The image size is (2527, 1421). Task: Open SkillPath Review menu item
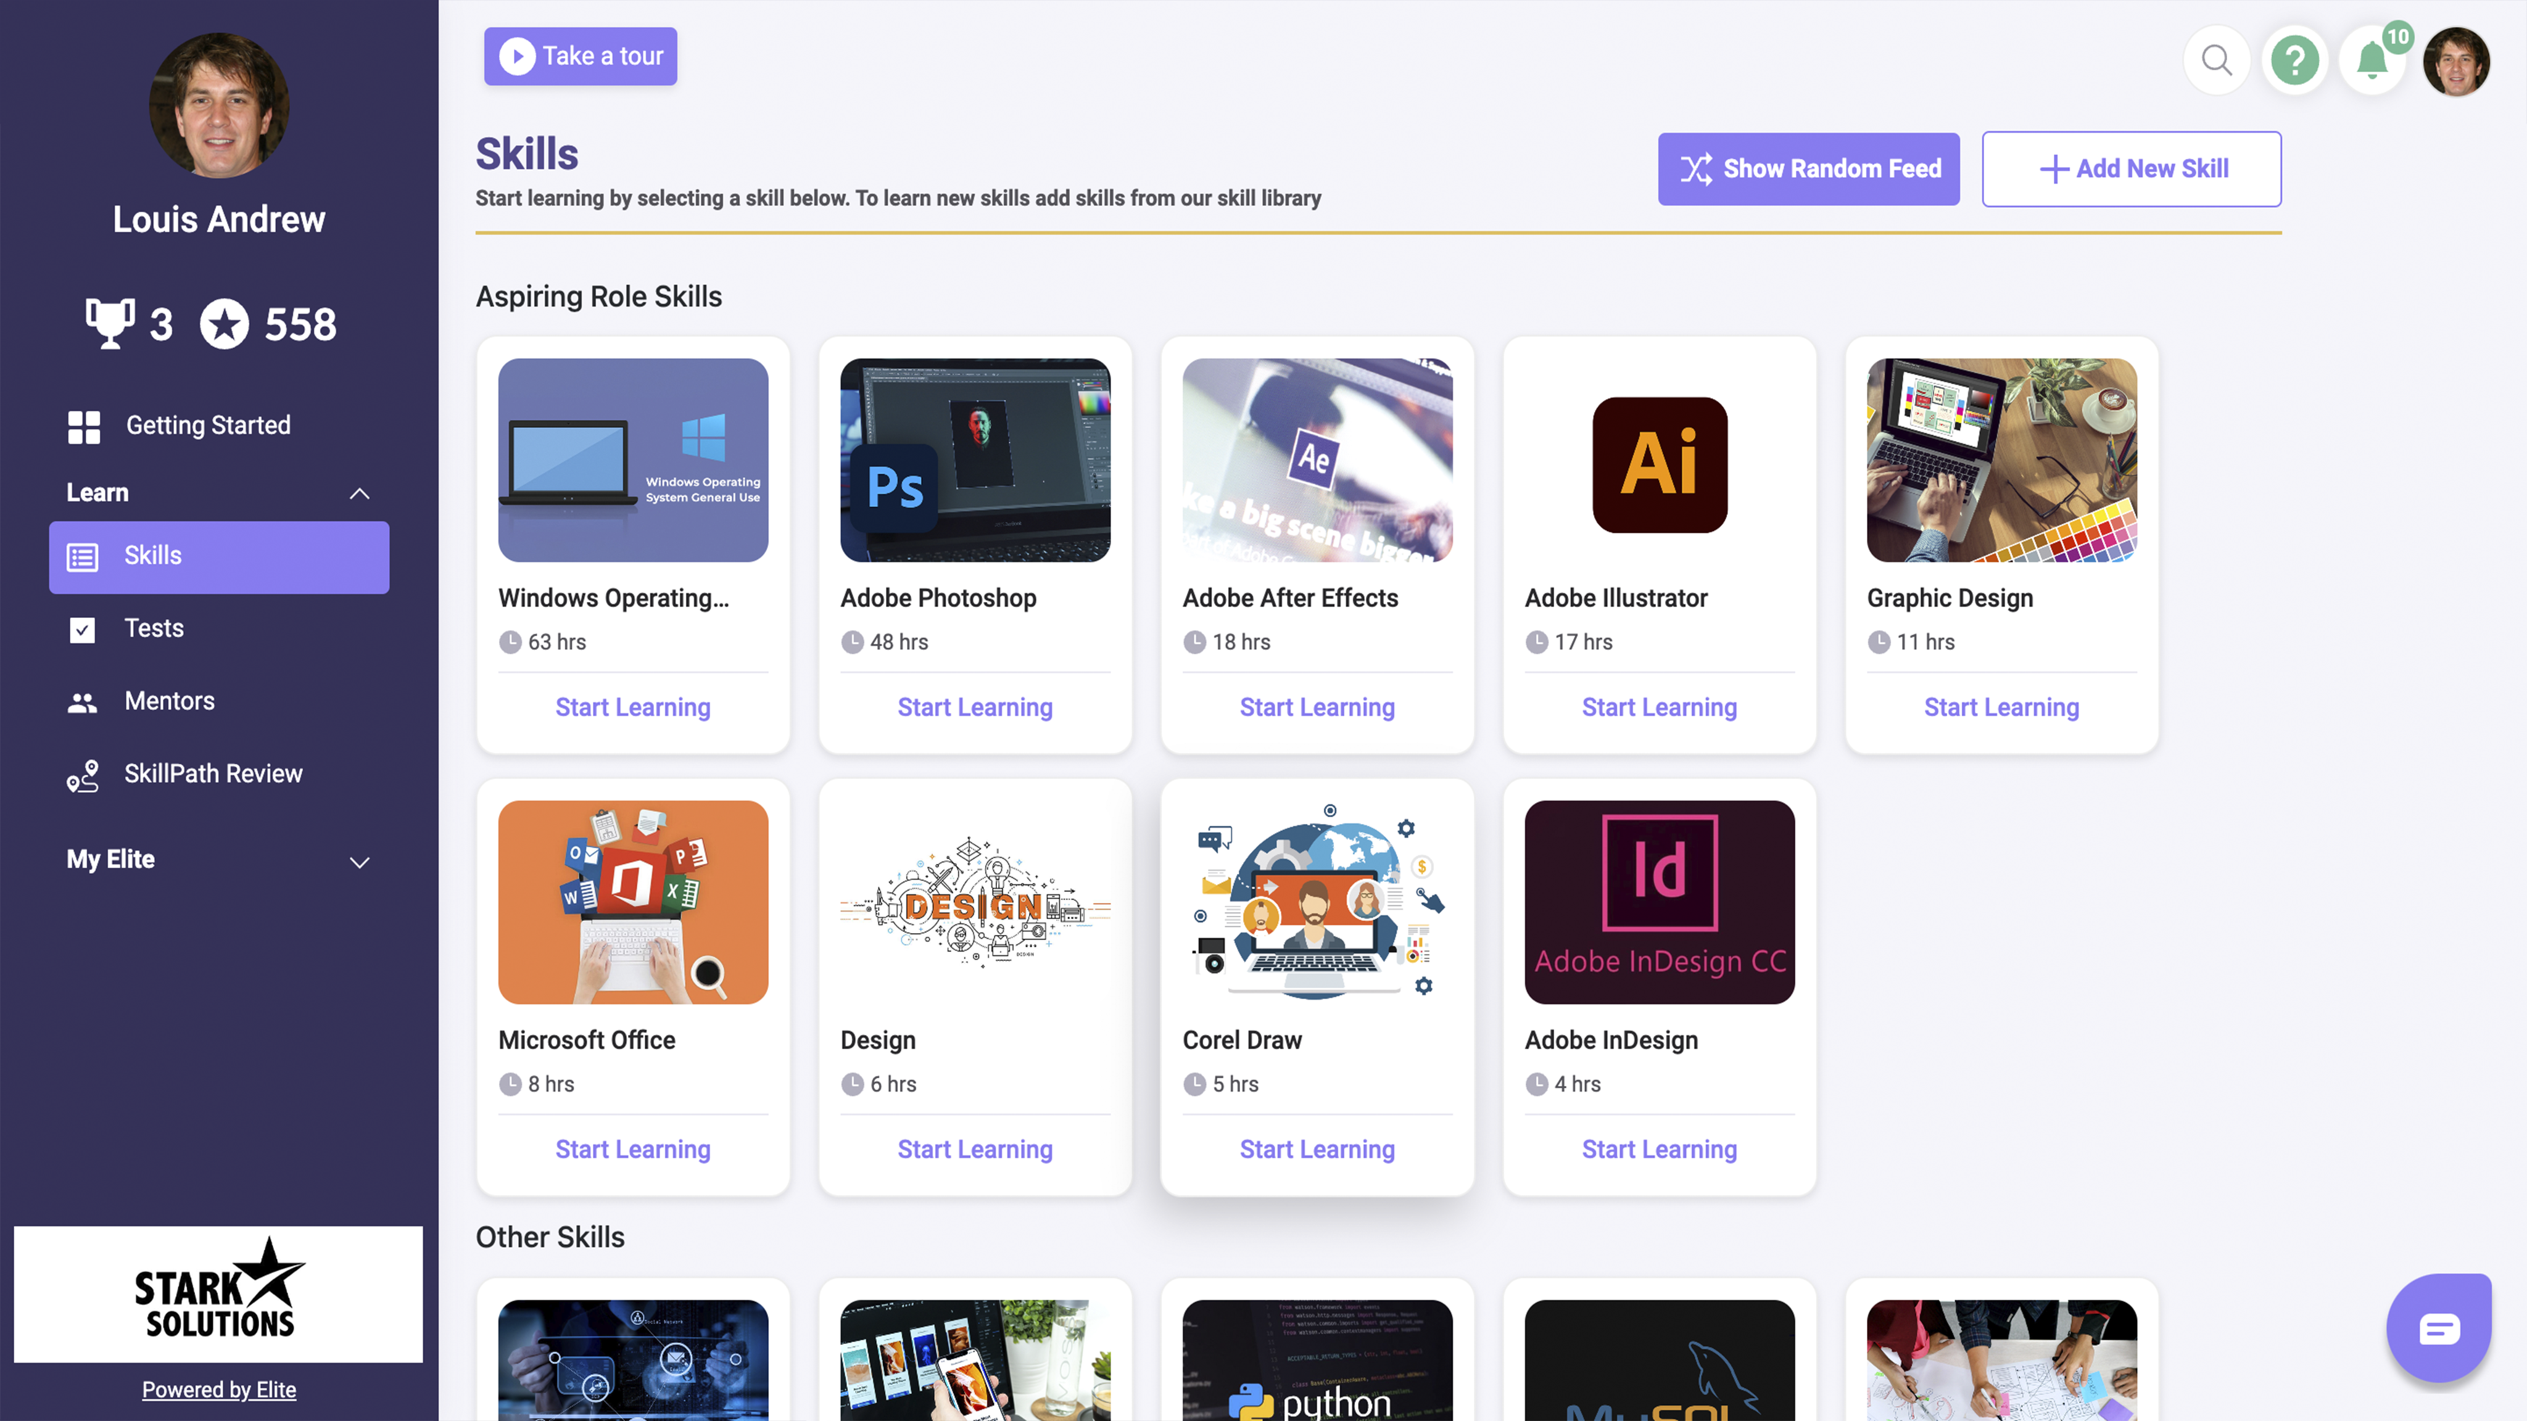point(213,774)
